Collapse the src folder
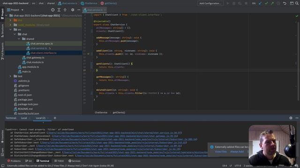Screen dimensions: 300x168 pos(10,29)
